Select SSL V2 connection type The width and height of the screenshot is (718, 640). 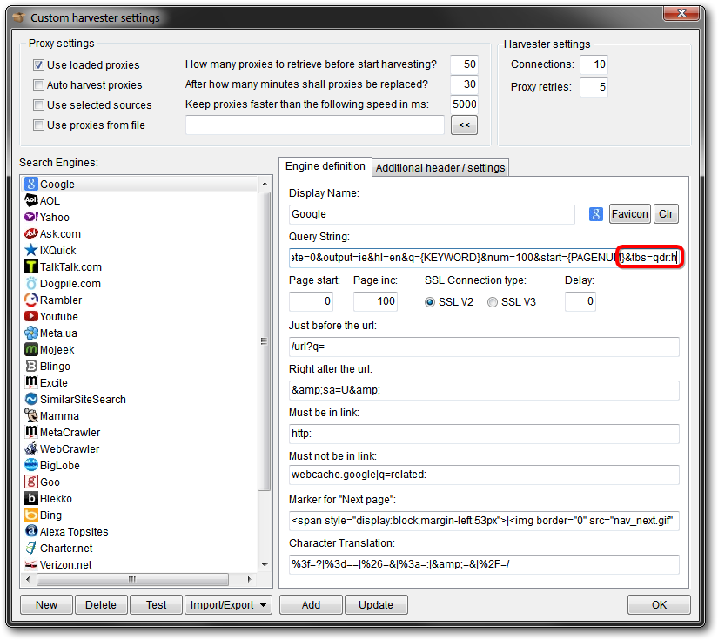point(430,302)
